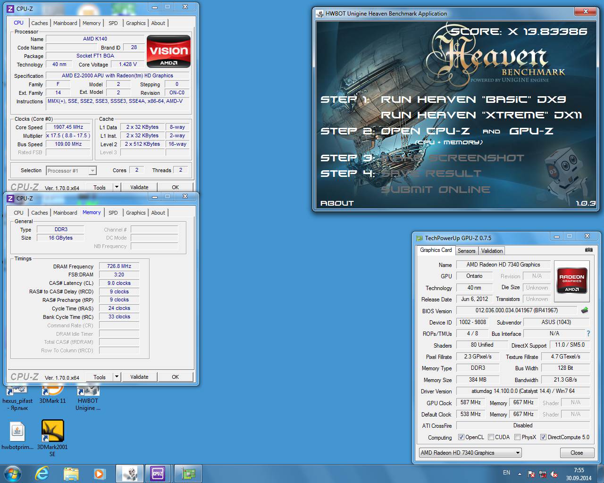This screenshot has height=483, width=604.
Task: Click the "80 Unified" shaders value
Action: click(x=482, y=345)
